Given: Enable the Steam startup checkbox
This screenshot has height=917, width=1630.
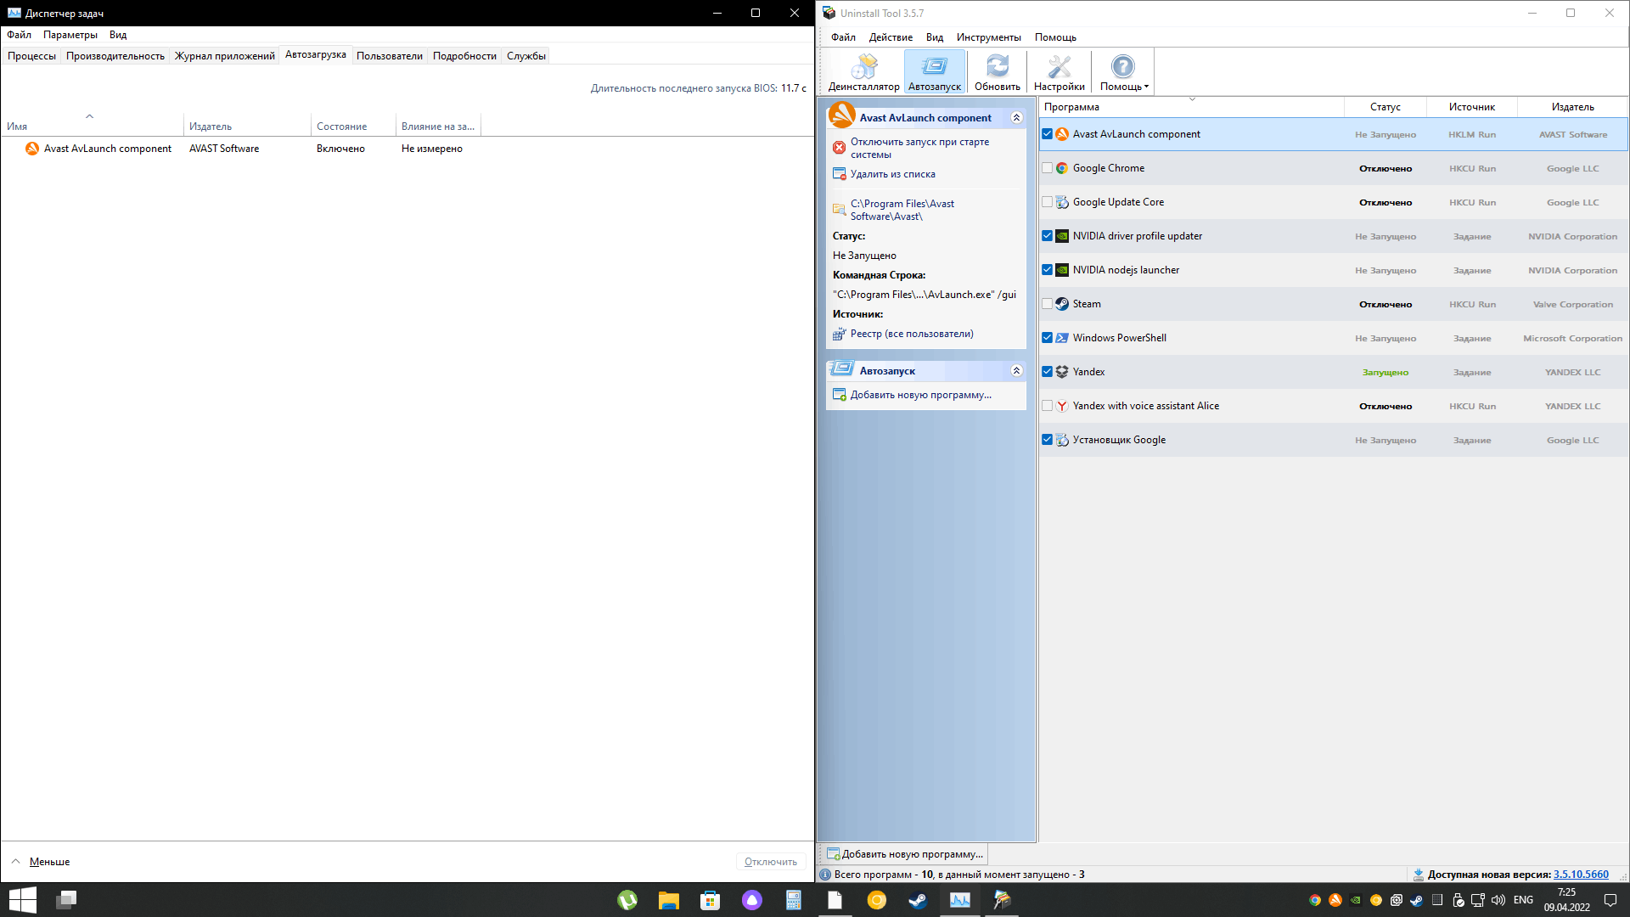Looking at the screenshot, I should tap(1047, 304).
